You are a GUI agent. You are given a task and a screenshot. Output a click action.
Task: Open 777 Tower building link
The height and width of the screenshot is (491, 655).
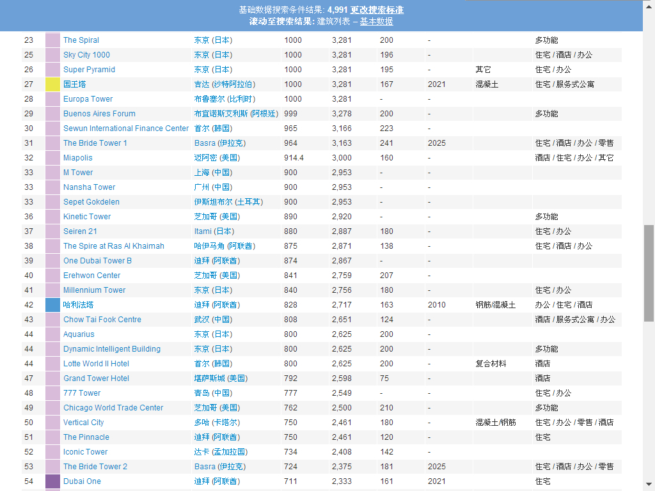[82, 393]
